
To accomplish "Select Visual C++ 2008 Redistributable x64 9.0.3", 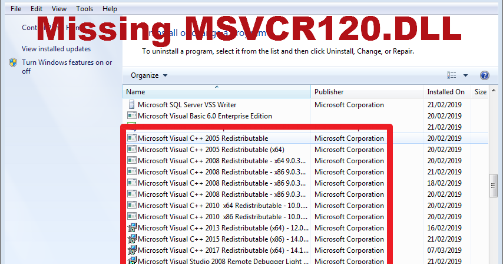I will [x=221, y=161].
